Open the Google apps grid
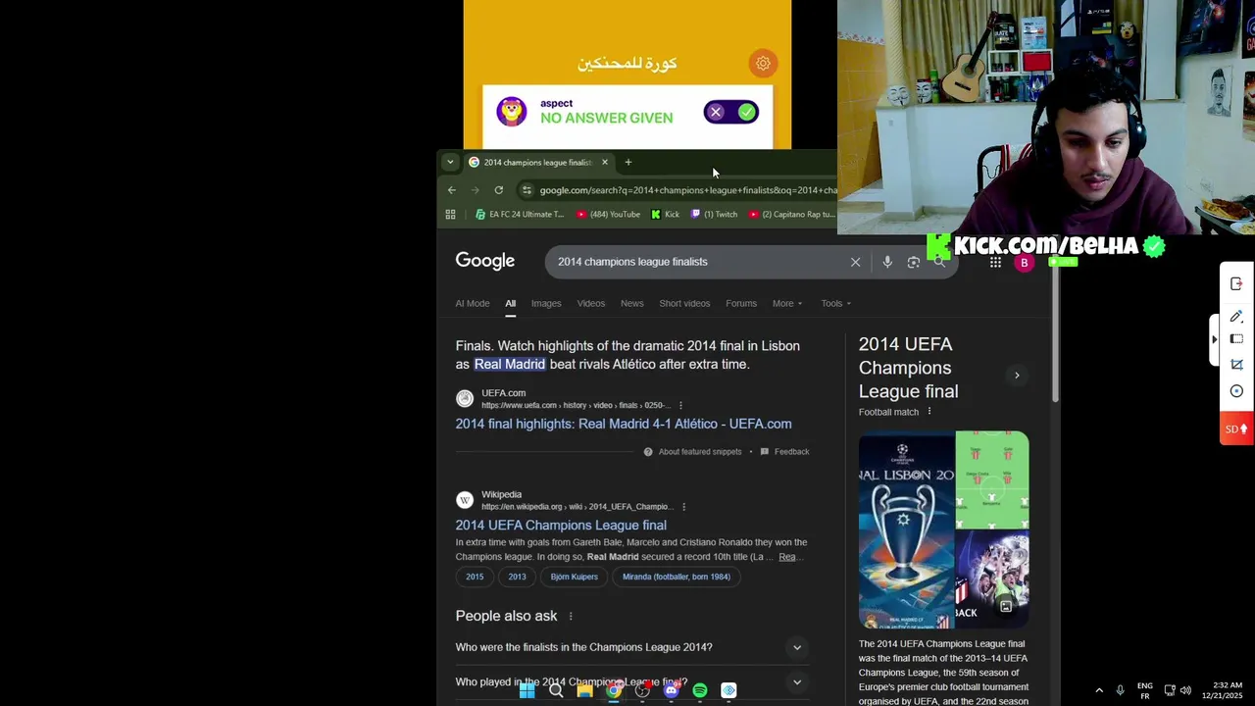This screenshot has height=706, width=1255. 995,262
